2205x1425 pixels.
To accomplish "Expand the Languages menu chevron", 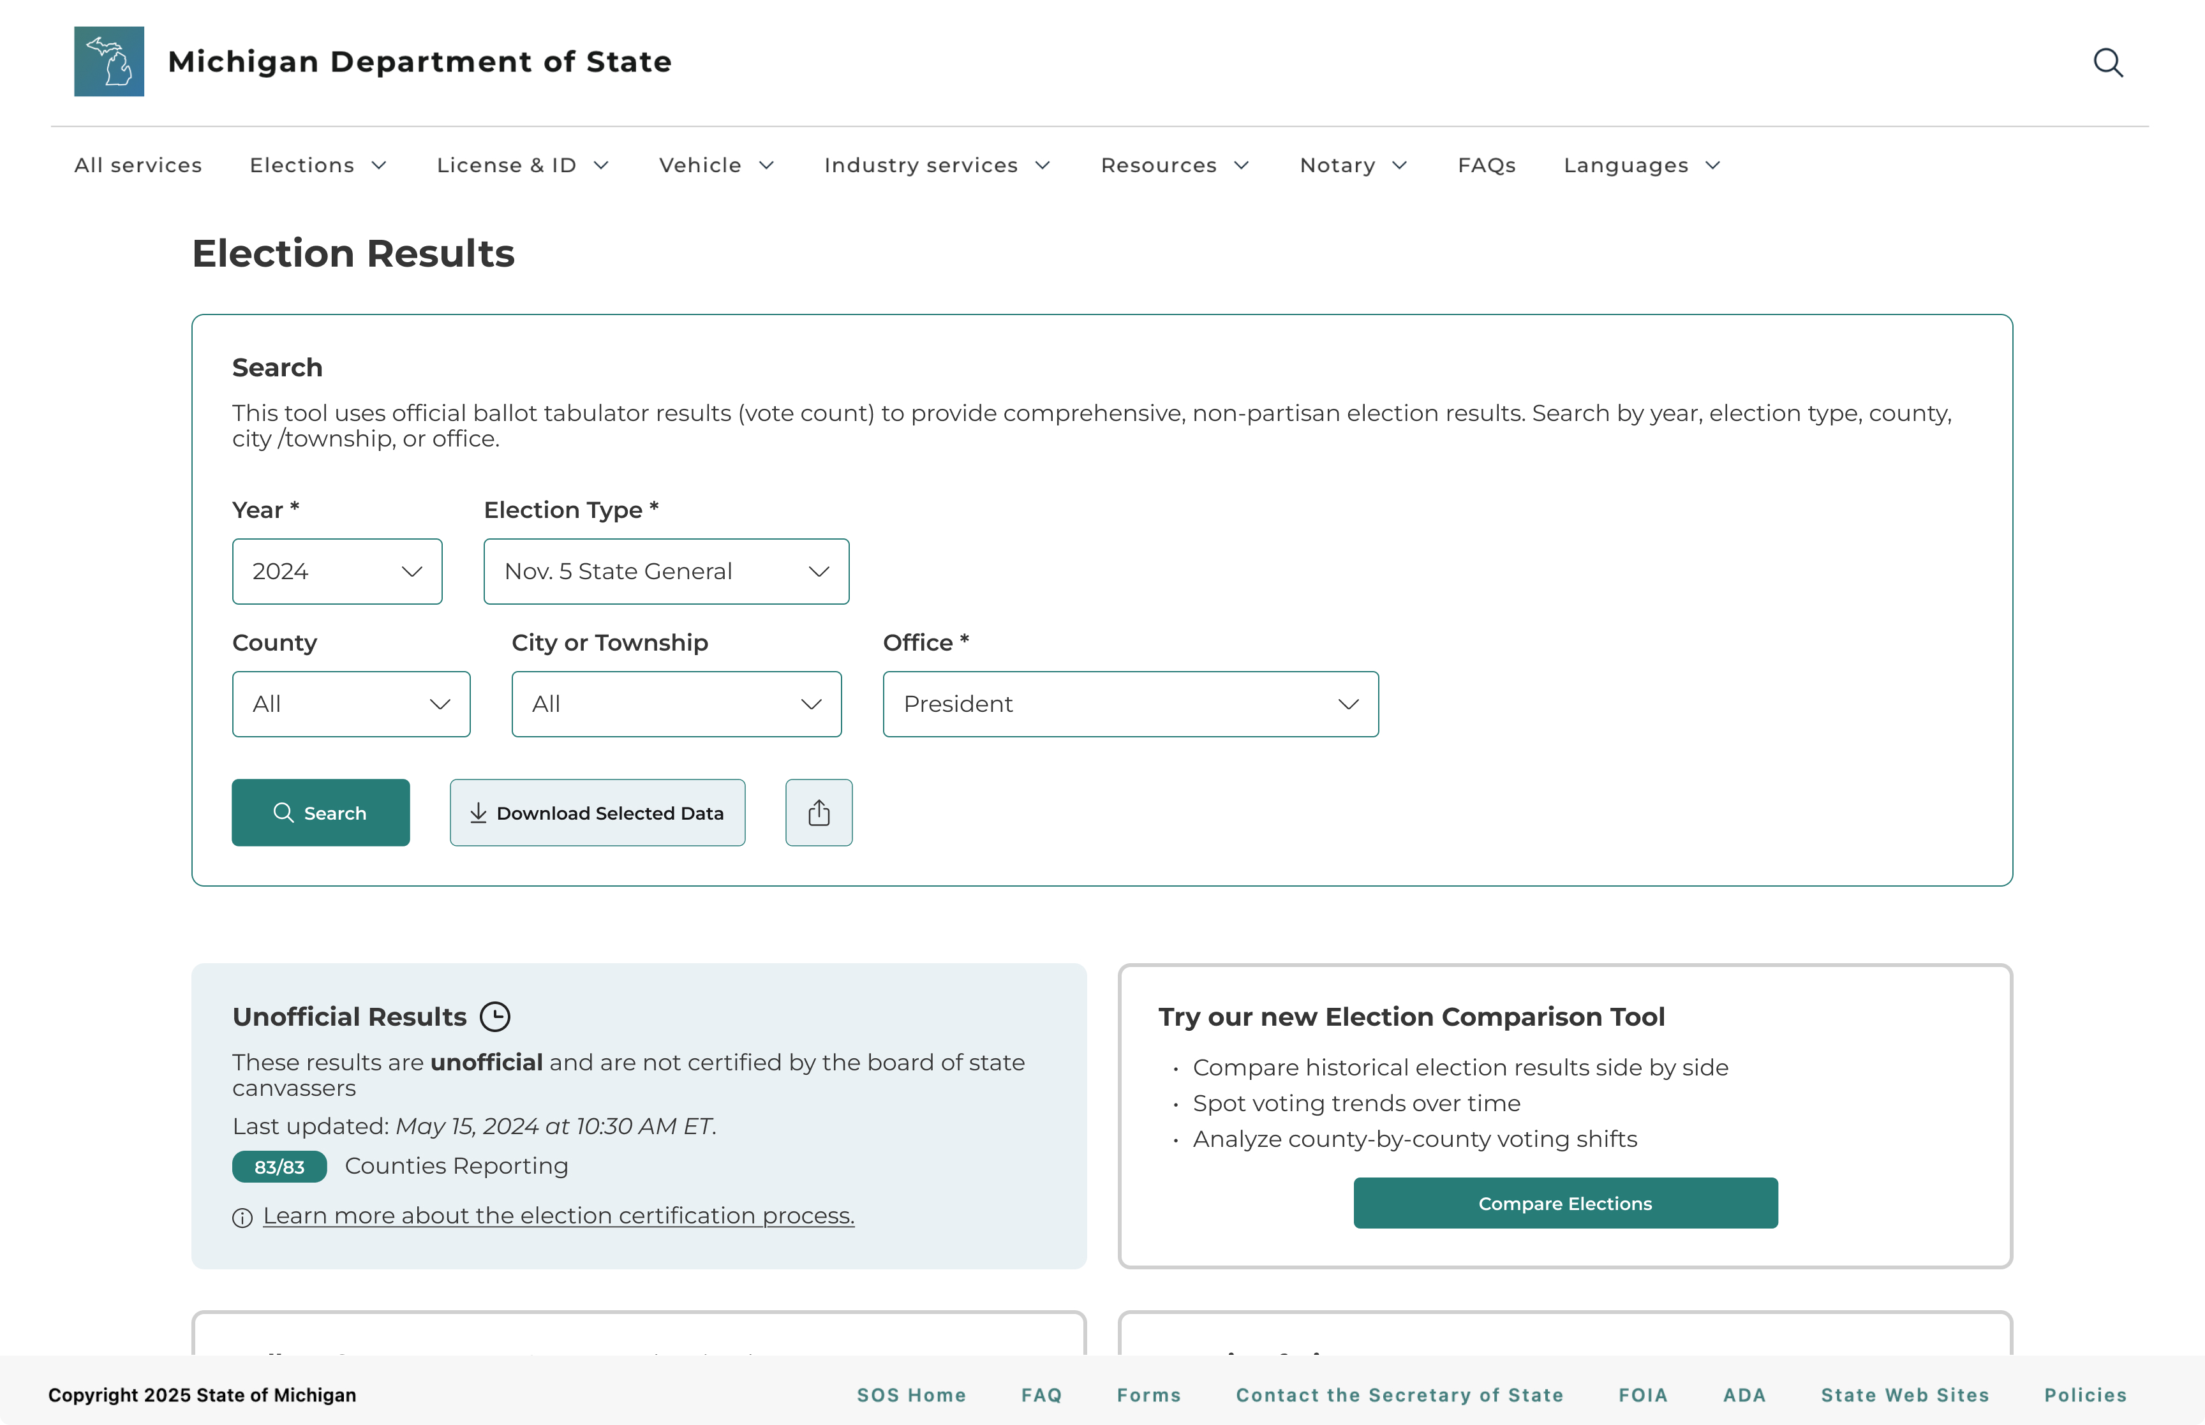I will (1712, 166).
